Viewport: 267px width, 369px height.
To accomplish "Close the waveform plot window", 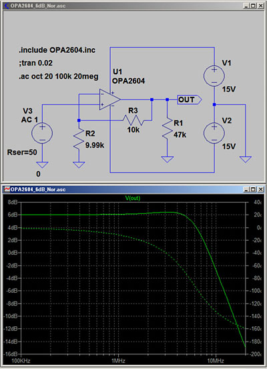I will click(x=260, y=189).
